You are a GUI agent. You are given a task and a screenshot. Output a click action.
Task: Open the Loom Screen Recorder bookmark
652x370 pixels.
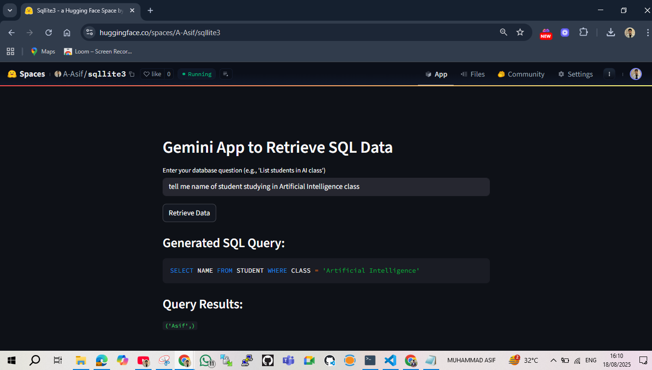98,52
